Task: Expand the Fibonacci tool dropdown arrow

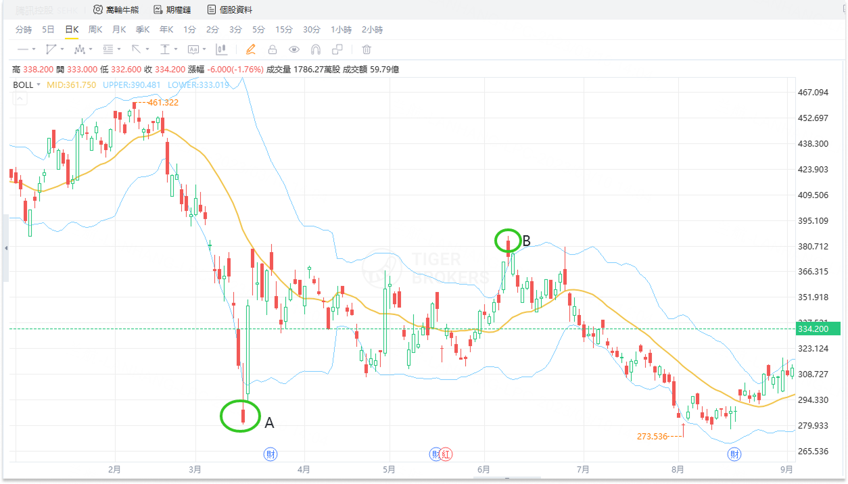Action: (x=119, y=49)
